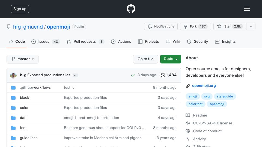The height and width of the screenshot is (147, 262).
Task: Expand commit message ellipsis button
Action: [75, 75]
